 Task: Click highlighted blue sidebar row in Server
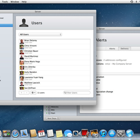tap(6, 26)
